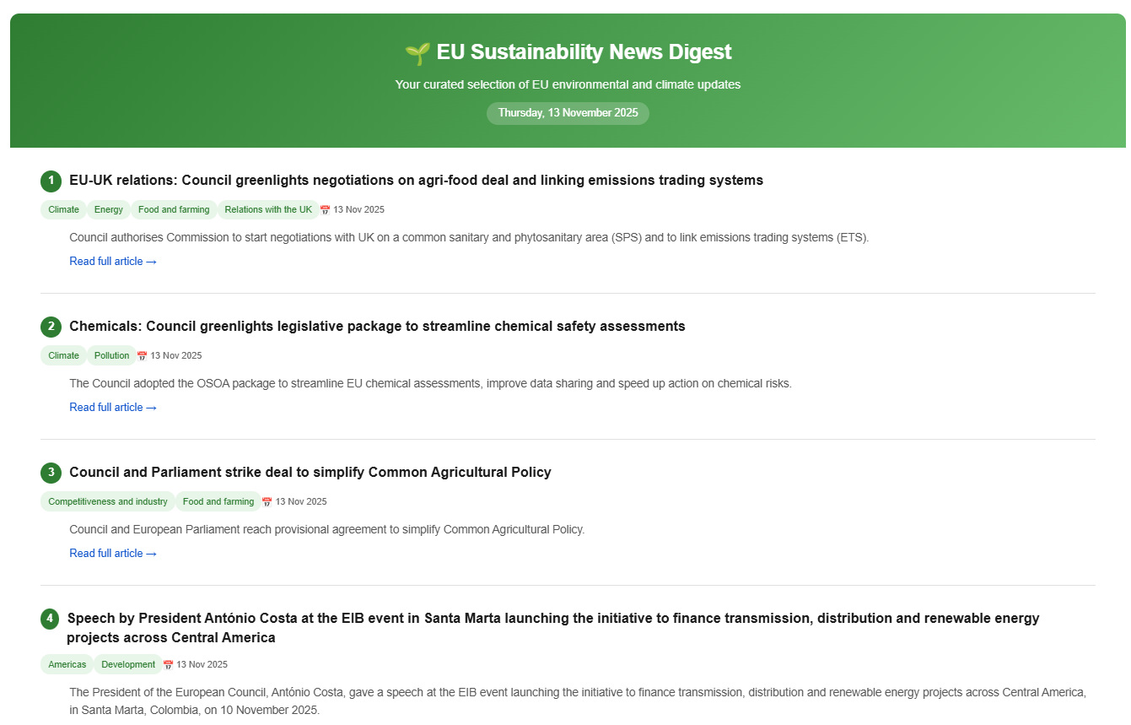The image size is (1131, 725).
Task: Select the Energy tag on article 1
Action: (109, 210)
